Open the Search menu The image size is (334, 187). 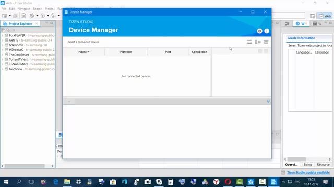coord(38,9)
